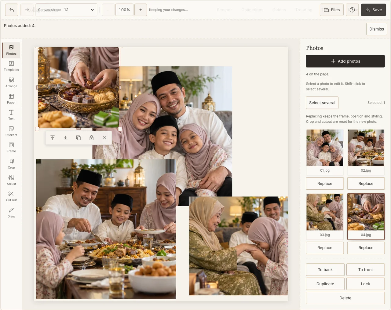This screenshot has width=391, height=310.
Task: Select the Crop tool
Action: click(11, 164)
